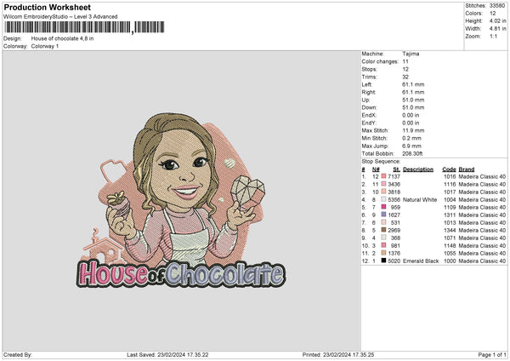The image size is (510, 361).
Task: Select the Natural White thread swatch
Action: [384, 199]
